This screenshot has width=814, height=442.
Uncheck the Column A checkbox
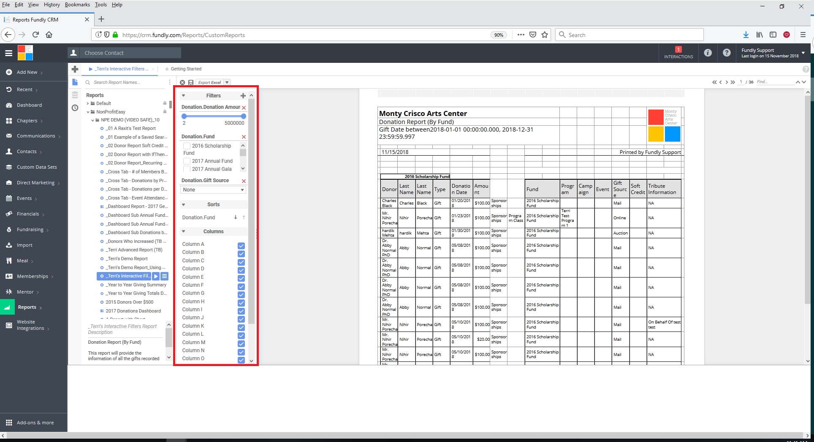click(241, 245)
